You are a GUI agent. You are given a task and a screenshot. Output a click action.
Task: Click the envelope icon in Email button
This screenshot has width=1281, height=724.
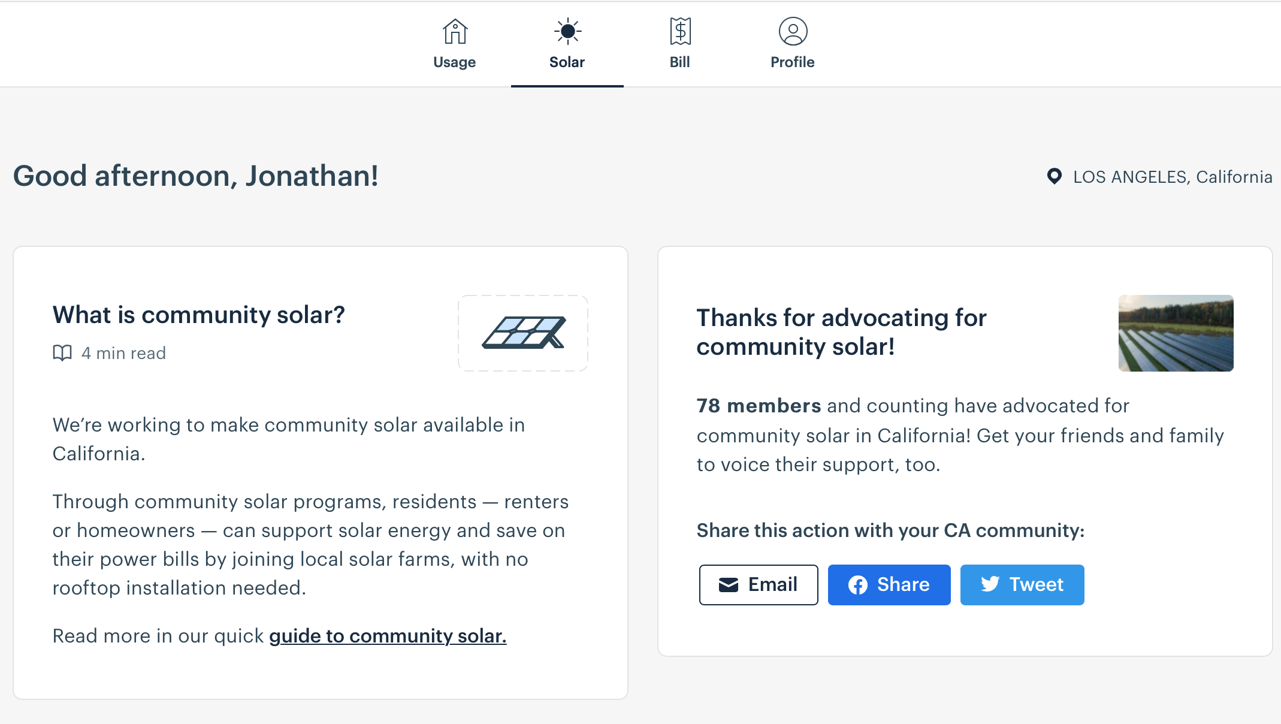728,585
